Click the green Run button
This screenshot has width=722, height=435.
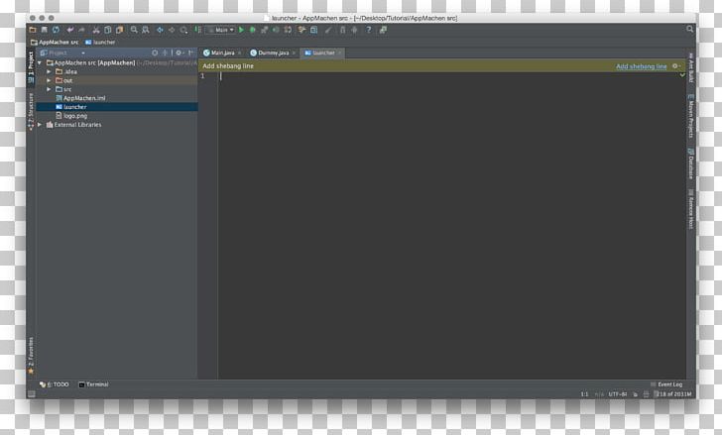(x=240, y=30)
